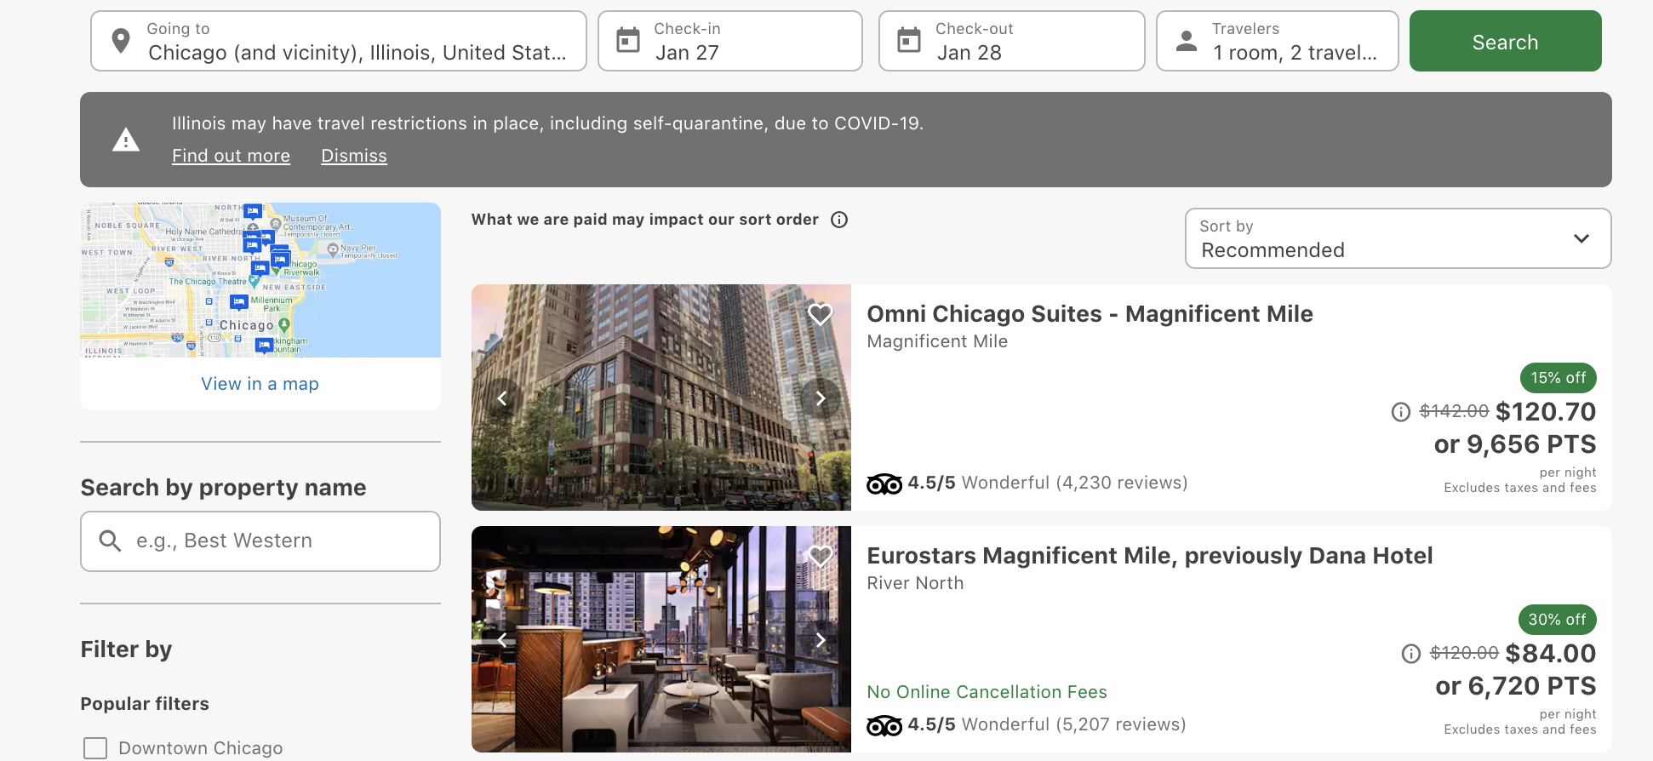Screen dimensions: 1653x761
Task: Click magnifier icon in property name search
Action: click(x=110, y=541)
